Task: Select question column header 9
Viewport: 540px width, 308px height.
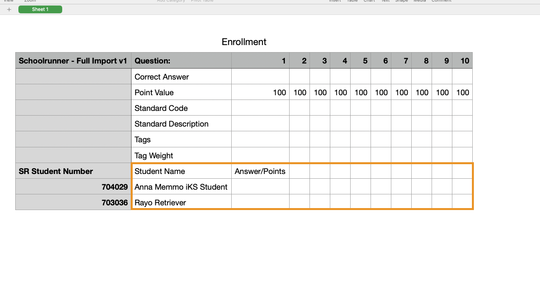Action: coord(442,61)
